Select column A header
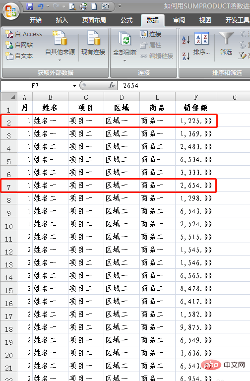 (x=24, y=97)
